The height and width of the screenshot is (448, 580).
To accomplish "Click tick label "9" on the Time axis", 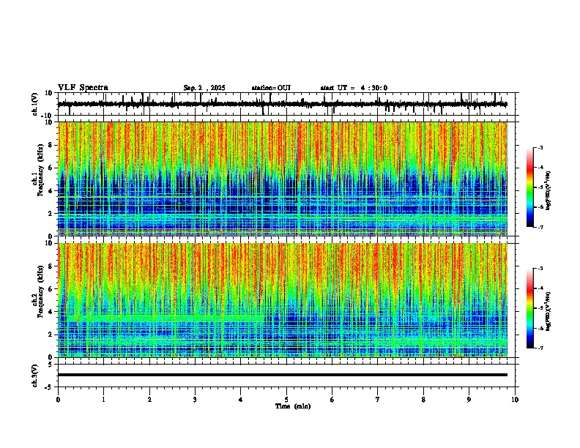I will point(469,400).
